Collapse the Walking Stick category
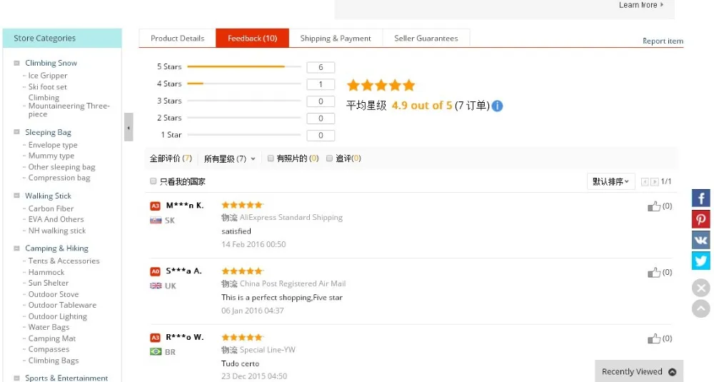The width and height of the screenshot is (714, 382). coord(17,196)
